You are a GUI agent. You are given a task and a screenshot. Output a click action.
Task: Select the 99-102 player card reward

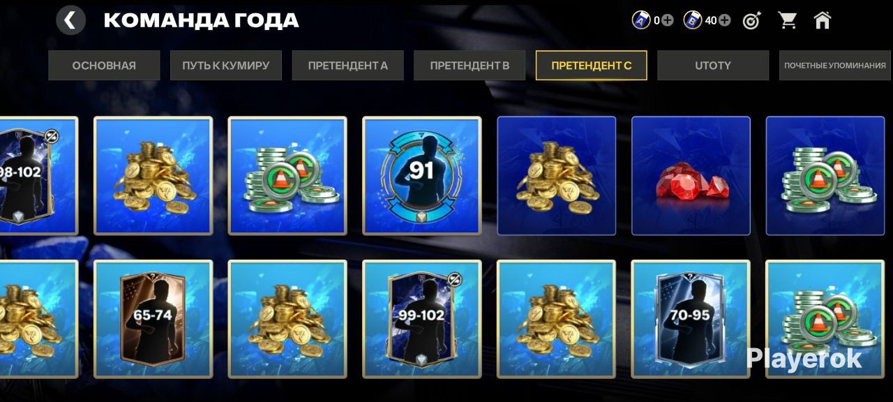click(421, 319)
